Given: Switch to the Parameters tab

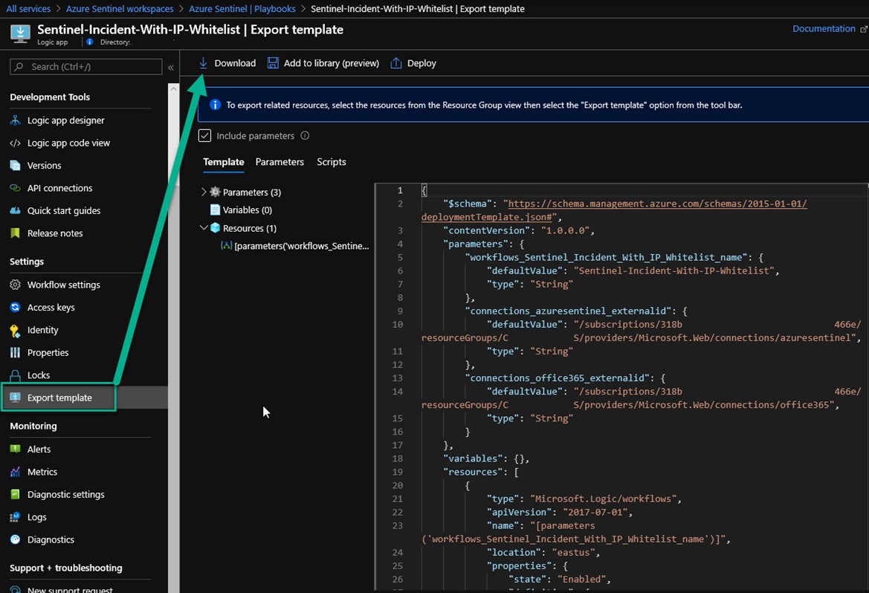Looking at the screenshot, I should click(280, 162).
